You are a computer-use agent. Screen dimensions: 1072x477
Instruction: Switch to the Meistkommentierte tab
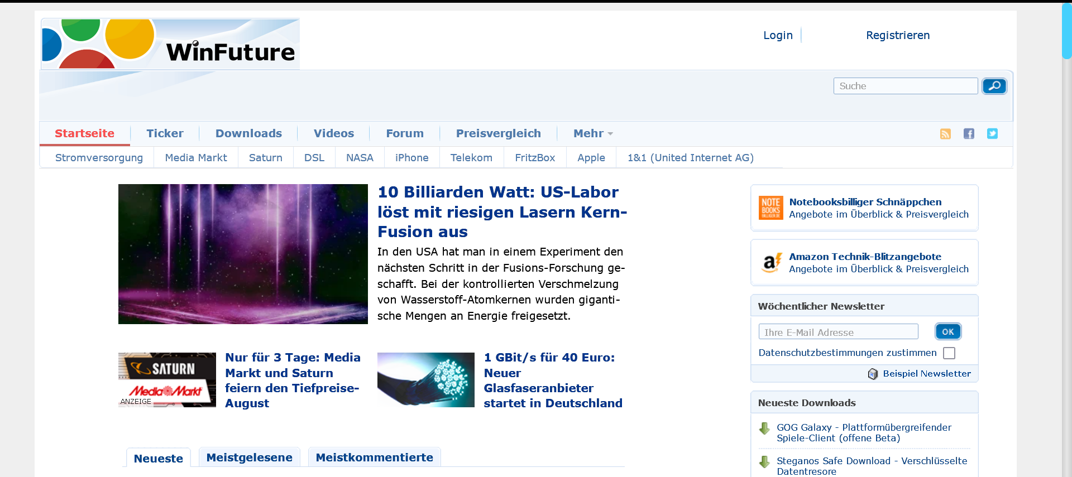(x=375, y=457)
